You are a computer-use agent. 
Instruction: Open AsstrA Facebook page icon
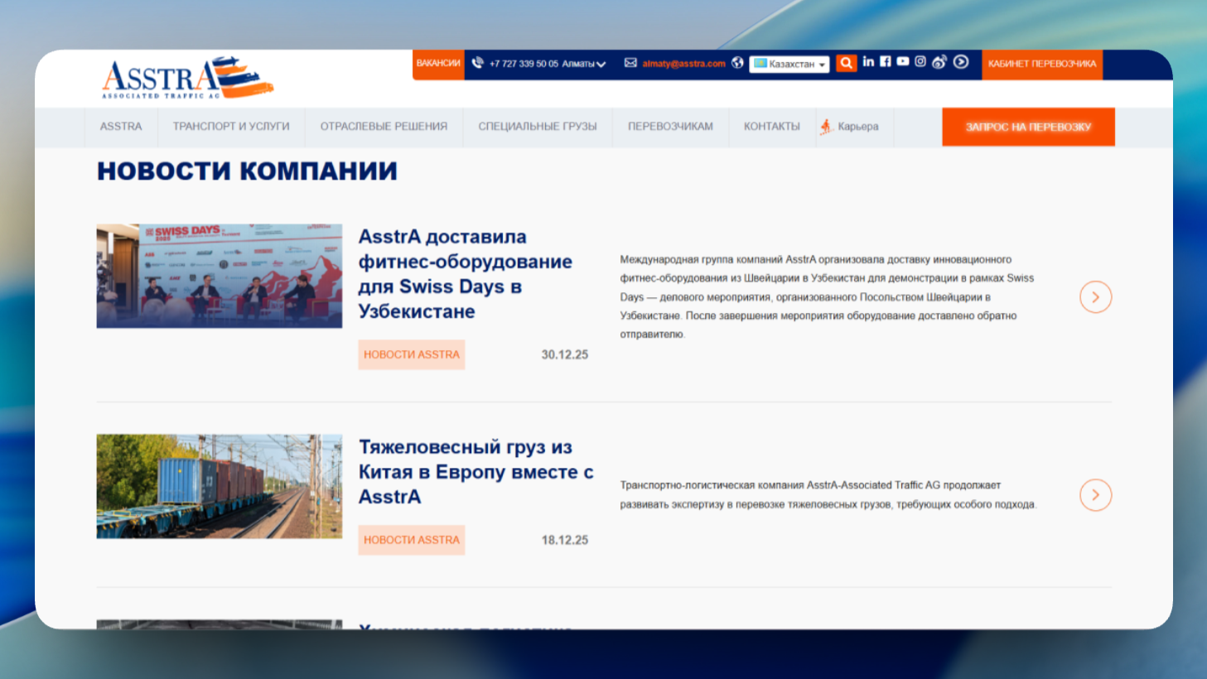(x=886, y=61)
